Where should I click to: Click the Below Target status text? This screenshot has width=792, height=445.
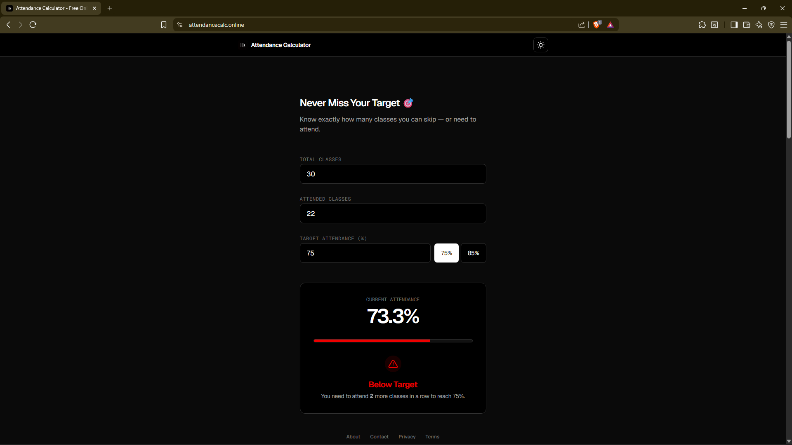coord(393,384)
